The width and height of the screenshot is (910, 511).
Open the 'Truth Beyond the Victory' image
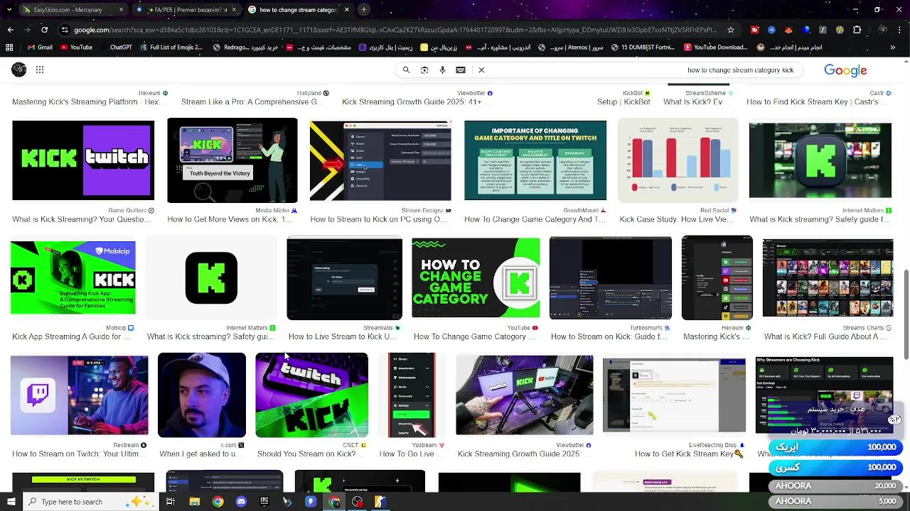pyautogui.click(x=232, y=160)
